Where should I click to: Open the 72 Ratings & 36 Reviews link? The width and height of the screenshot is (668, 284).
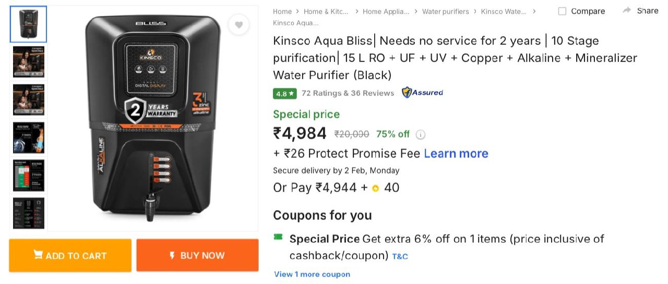coord(348,93)
